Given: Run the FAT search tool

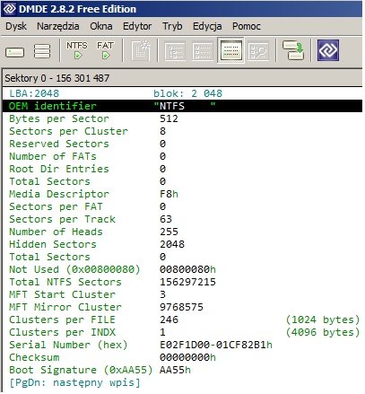Looking at the screenshot, I should coord(105,50).
